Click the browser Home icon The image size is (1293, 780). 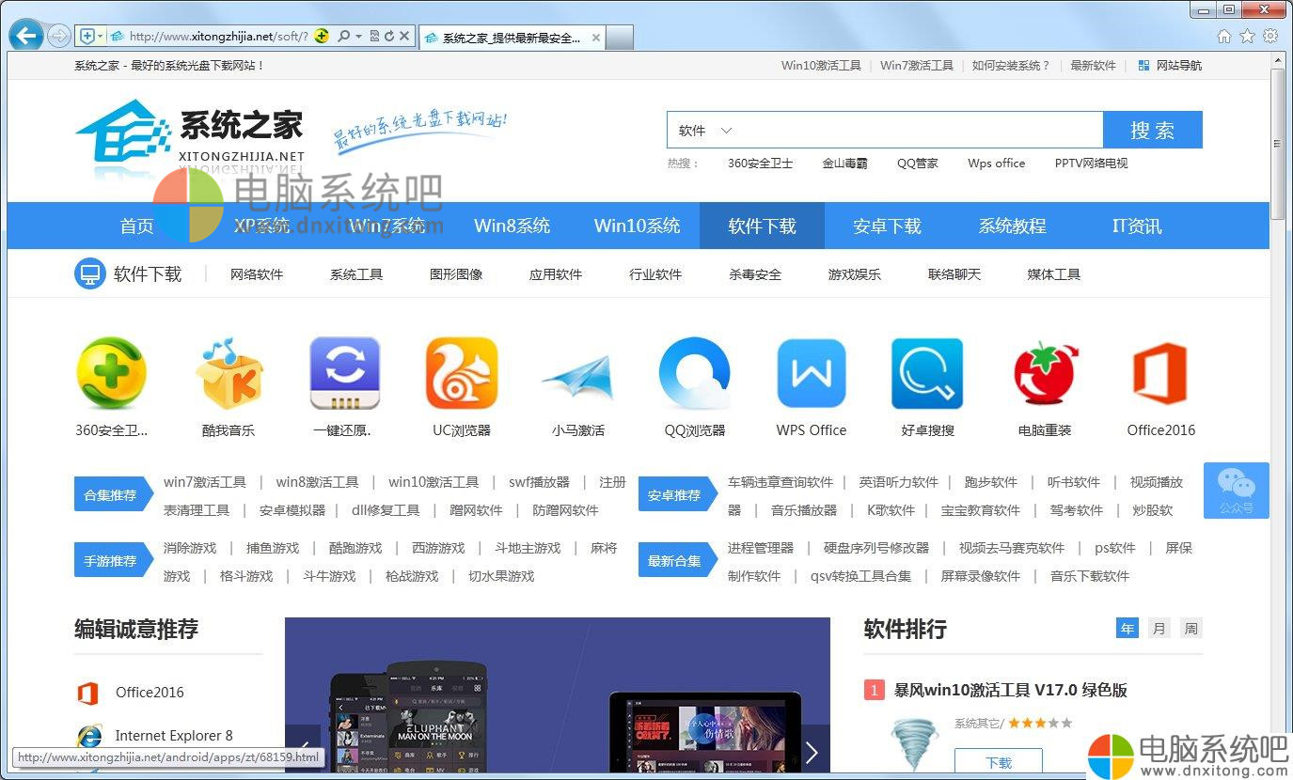click(x=1223, y=36)
